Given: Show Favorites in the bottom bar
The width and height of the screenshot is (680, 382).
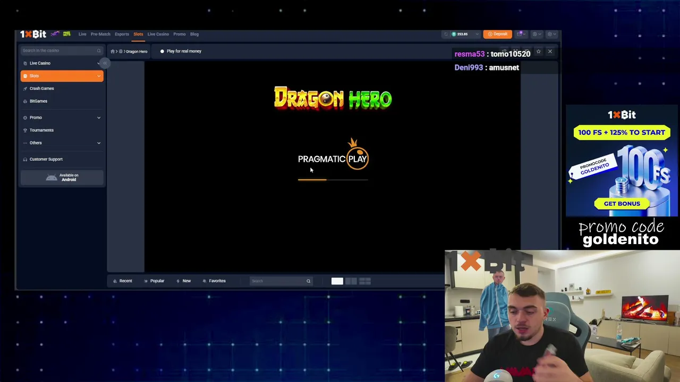Looking at the screenshot, I should click(214, 281).
